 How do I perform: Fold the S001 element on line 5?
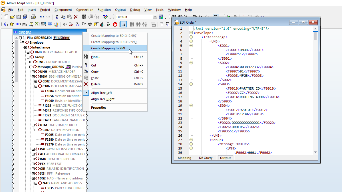coord(191,46)
